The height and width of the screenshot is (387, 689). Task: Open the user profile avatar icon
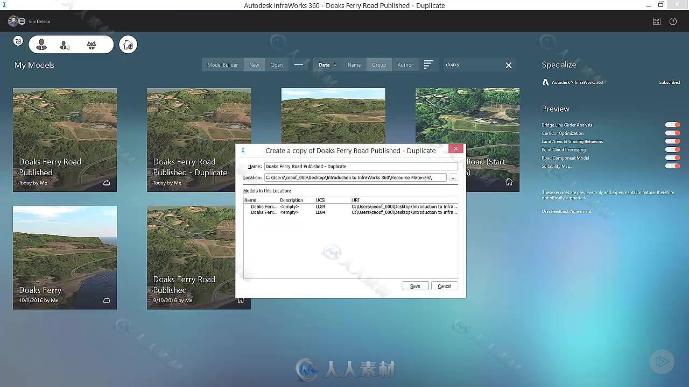click(13, 21)
